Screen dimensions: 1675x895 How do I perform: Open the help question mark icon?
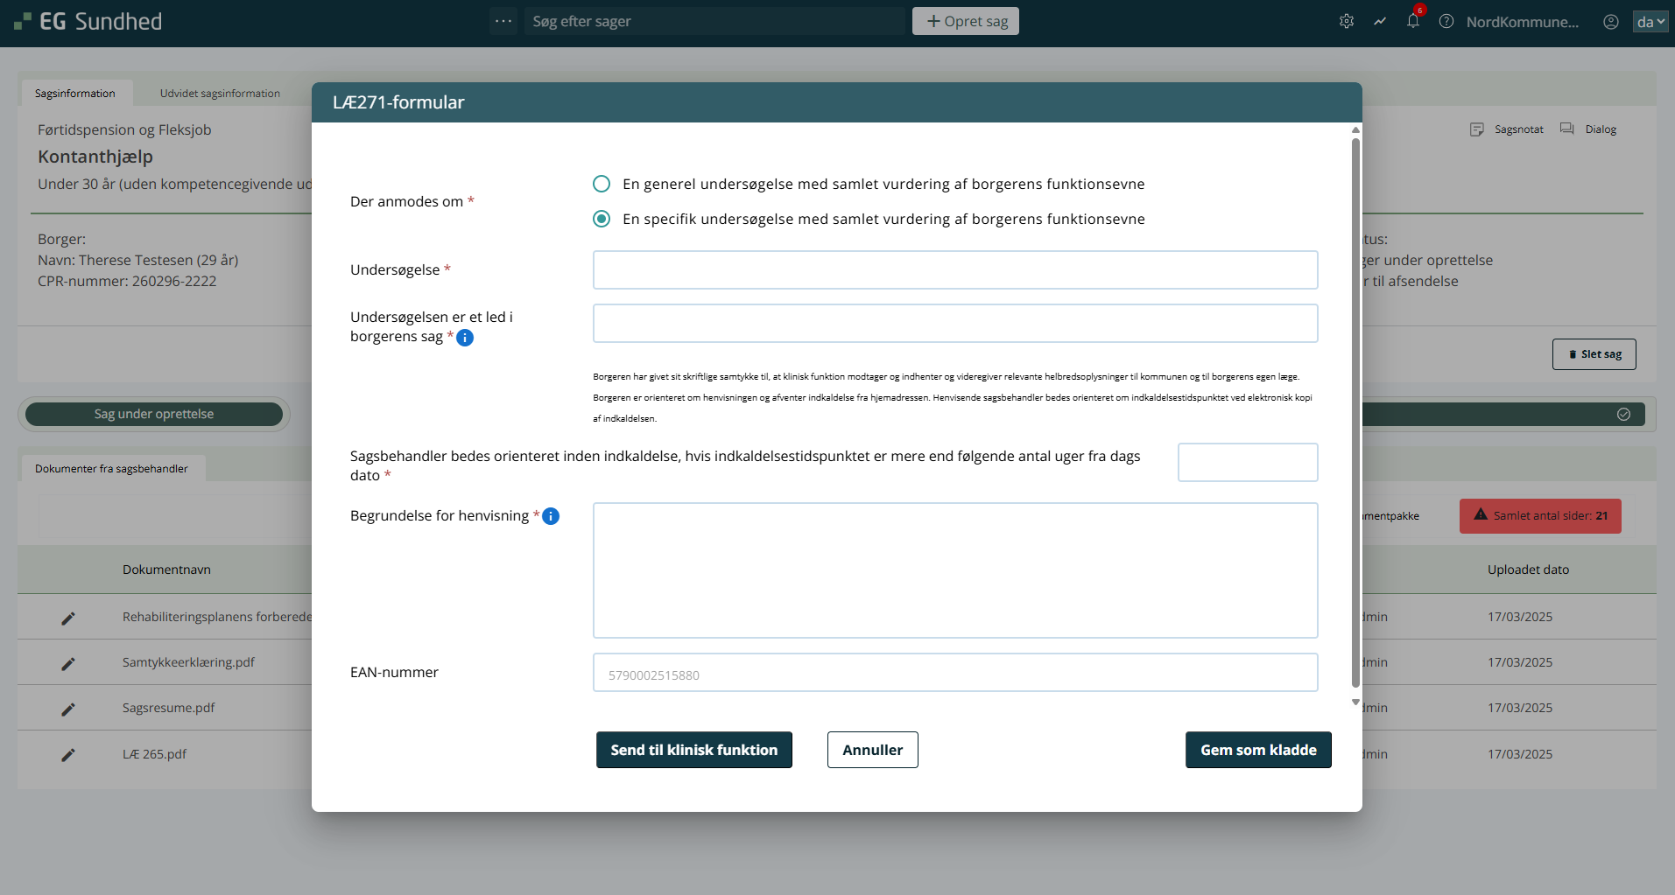[1446, 22]
